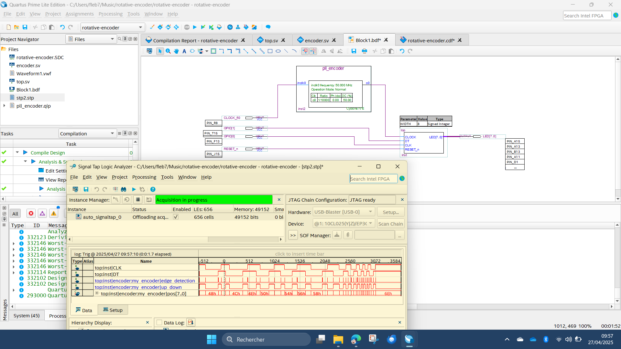Click 'click to insert time bar' in waveform
This screenshot has width=621, height=349.
click(300, 254)
